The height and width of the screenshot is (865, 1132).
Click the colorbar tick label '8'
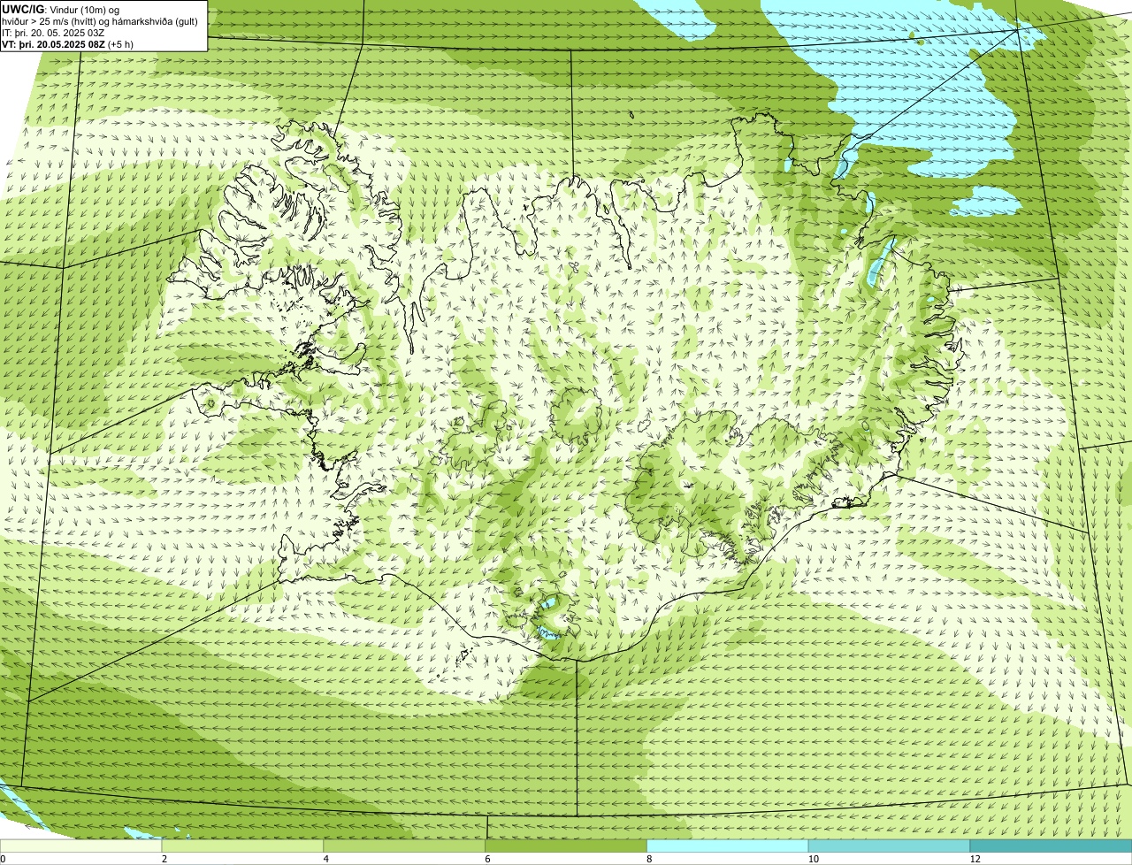tap(649, 859)
